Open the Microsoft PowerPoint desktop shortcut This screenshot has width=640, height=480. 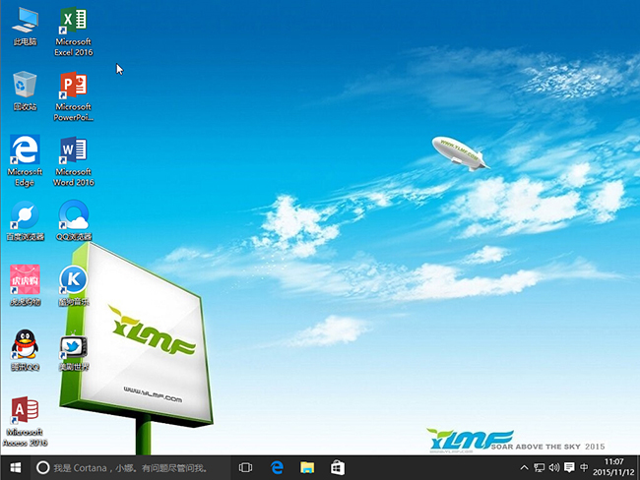pos(73,87)
